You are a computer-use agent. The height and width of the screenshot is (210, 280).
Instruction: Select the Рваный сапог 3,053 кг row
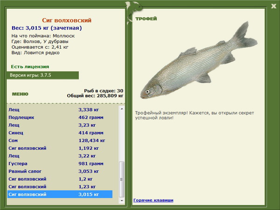pos(60,171)
